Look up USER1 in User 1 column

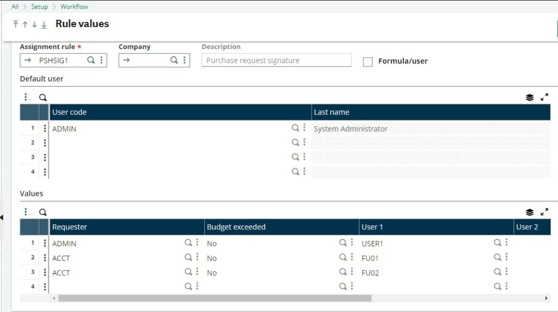pyautogui.click(x=498, y=243)
